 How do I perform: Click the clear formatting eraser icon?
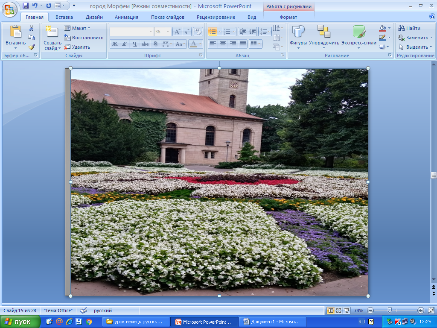198,32
